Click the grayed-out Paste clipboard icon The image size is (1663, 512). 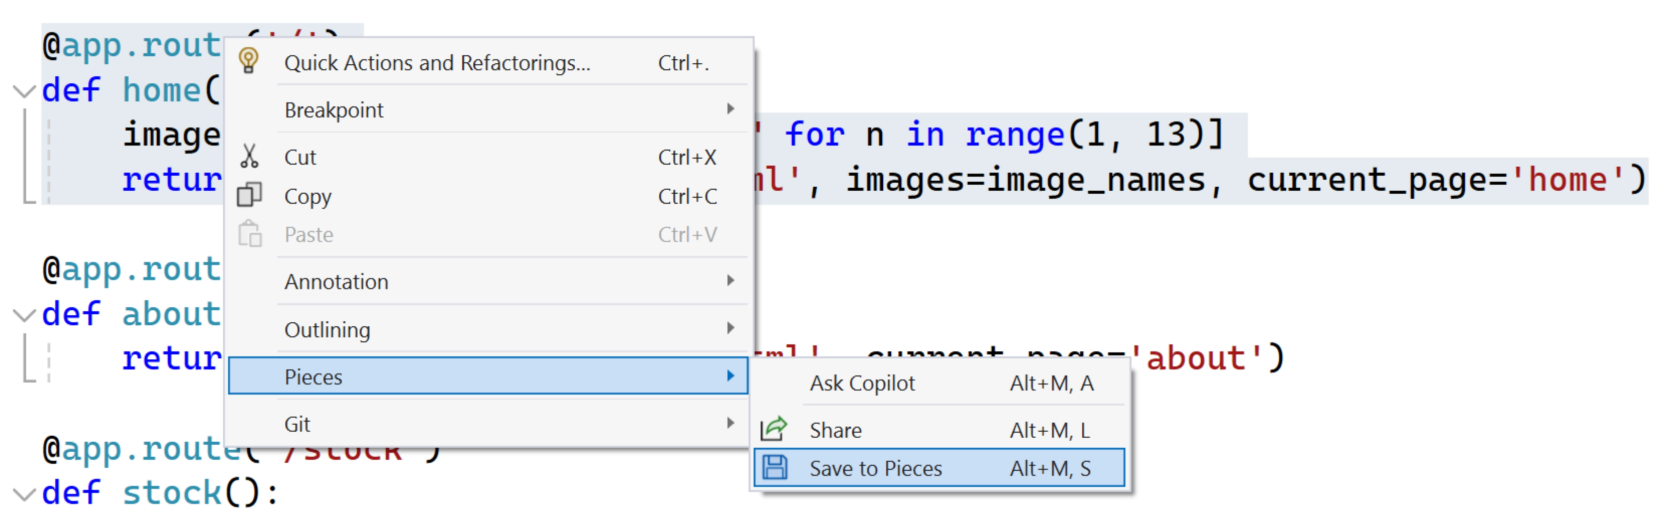[x=251, y=234]
